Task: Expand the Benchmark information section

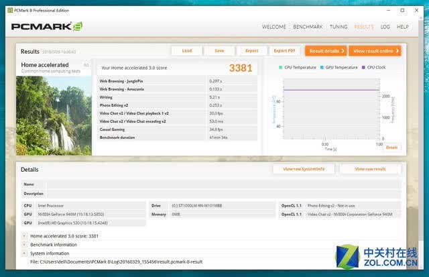Action: (x=24, y=245)
